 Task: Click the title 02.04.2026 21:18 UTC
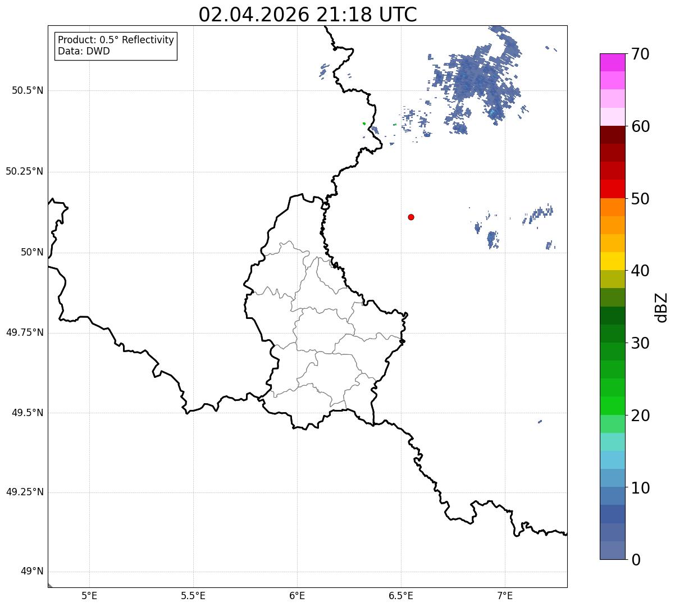pos(308,15)
